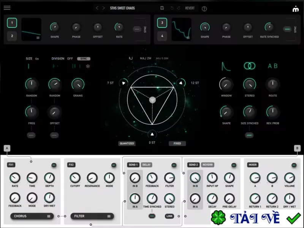Select LFO slot 4

pos(162,36)
